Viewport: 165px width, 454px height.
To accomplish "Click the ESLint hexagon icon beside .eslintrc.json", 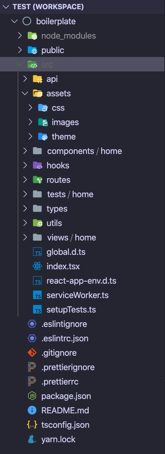I will coord(32,338).
